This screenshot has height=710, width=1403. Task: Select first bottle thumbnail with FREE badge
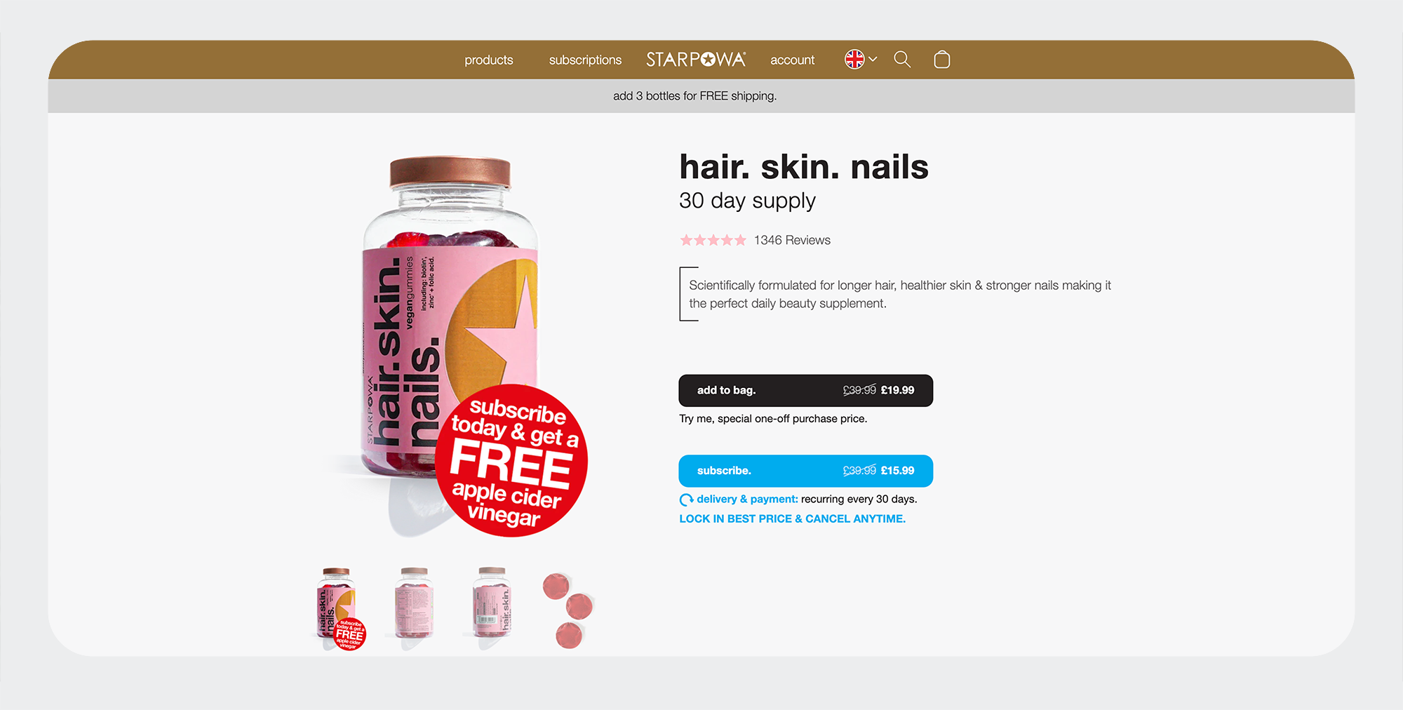pos(339,608)
